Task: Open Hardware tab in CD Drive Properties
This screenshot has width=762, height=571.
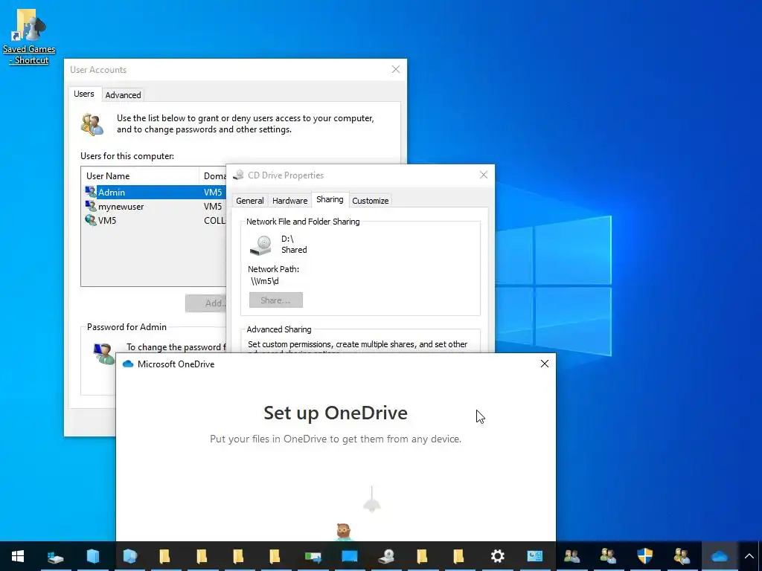Action: [x=289, y=201]
